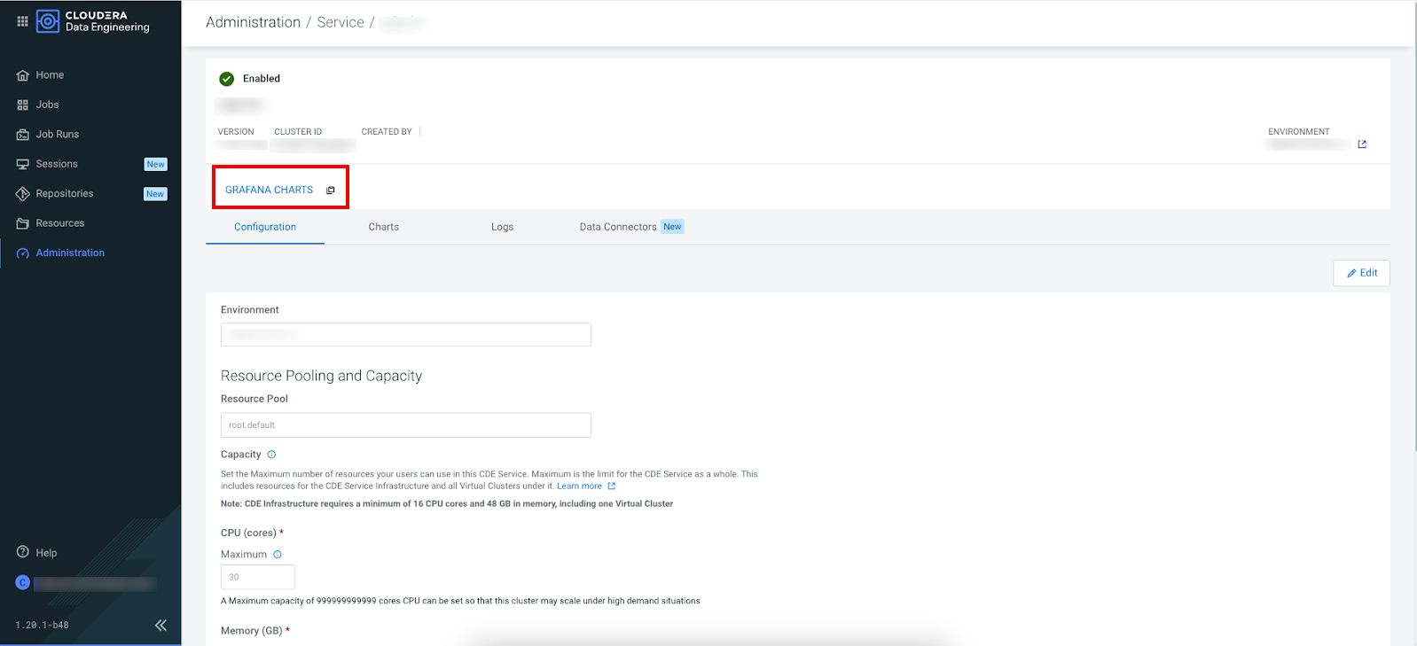Open the Jobs page
This screenshot has width=1417, height=646.
click(47, 105)
